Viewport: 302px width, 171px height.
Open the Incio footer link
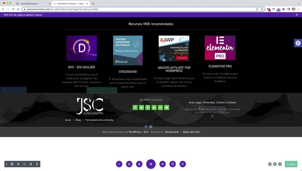click(68, 120)
